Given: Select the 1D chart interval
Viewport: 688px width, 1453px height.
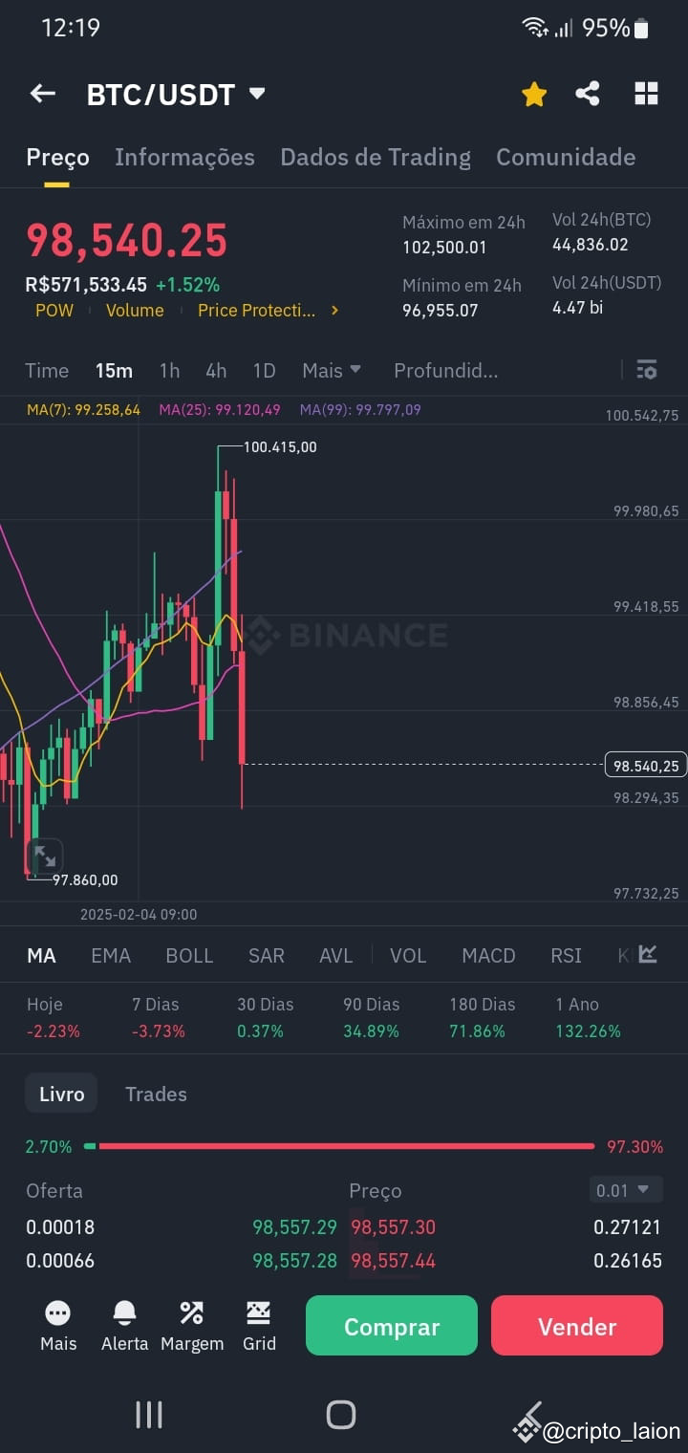Looking at the screenshot, I should (x=264, y=370).
